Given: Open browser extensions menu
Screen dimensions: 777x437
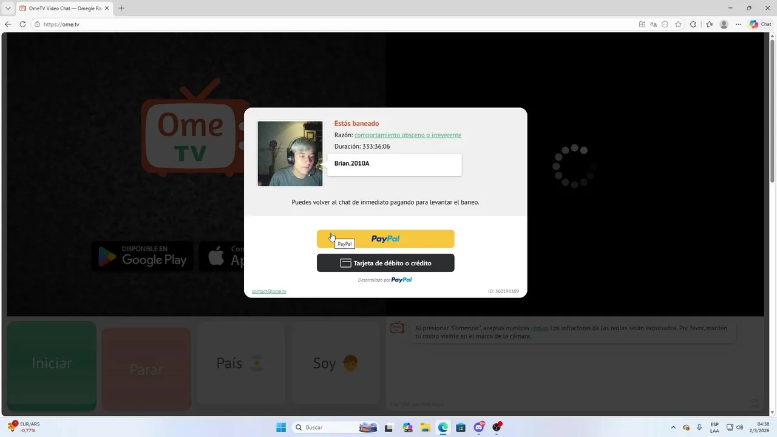Looking at the screenshot, I should [693, 24].
